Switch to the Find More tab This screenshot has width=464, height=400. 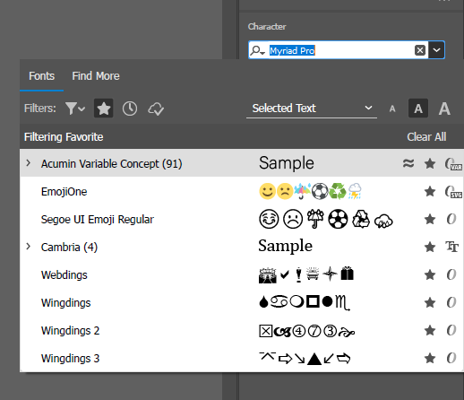[x=96, y=76]
